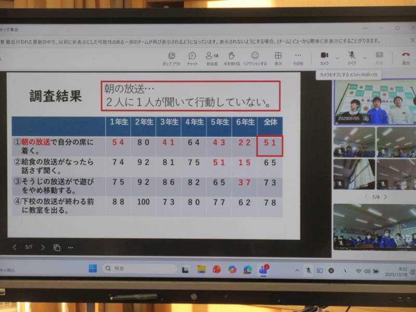
Task: Go to next page of participant videos
Action: (x=385, y=197)
